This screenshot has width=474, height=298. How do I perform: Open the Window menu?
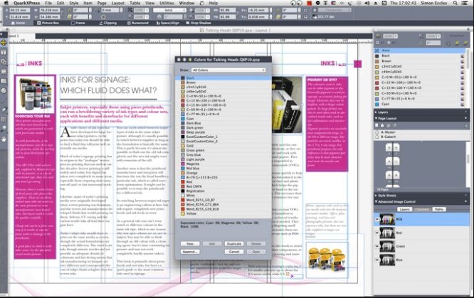[x=186, y=3]
